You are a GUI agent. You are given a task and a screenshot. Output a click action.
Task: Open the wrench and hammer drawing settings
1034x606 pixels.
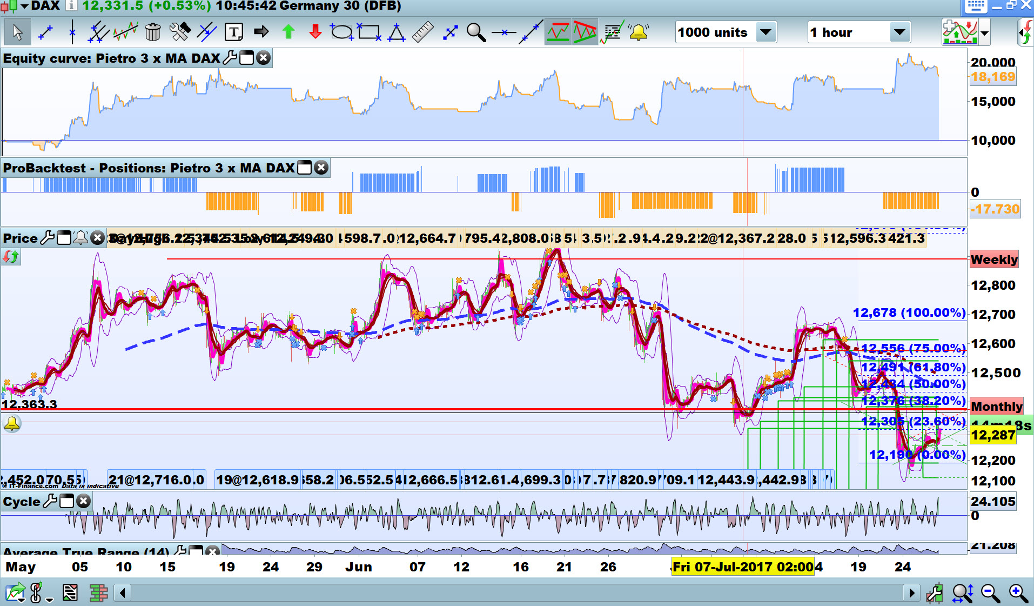coord(180,32)
